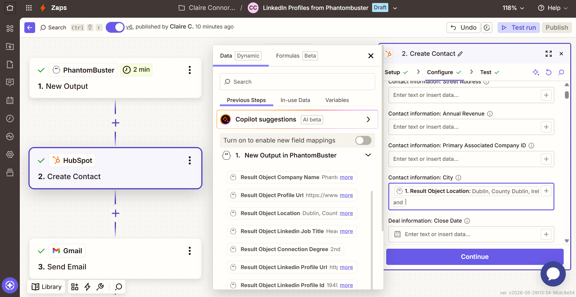Close the Data insertion popup
The height and width of the screenshot is (297, 576).
click(371, 56)
